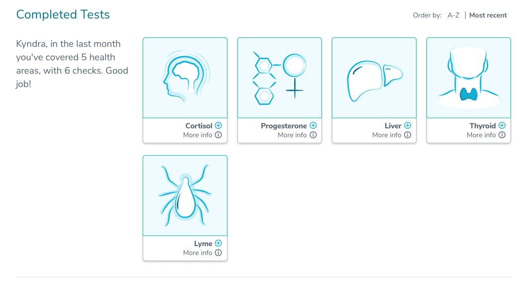520x282 pixels.
Task: Open the info icon under Thyroid
Action: [x=502, y=135]
